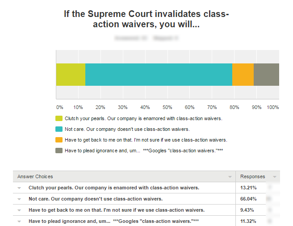Screen dimensions: 293x226
Task: Click the 66.04% response value
Action: pyautogui.click(x=248, y=199)
